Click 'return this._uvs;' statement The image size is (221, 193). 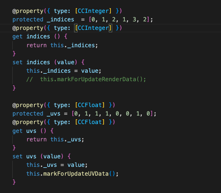55,139
